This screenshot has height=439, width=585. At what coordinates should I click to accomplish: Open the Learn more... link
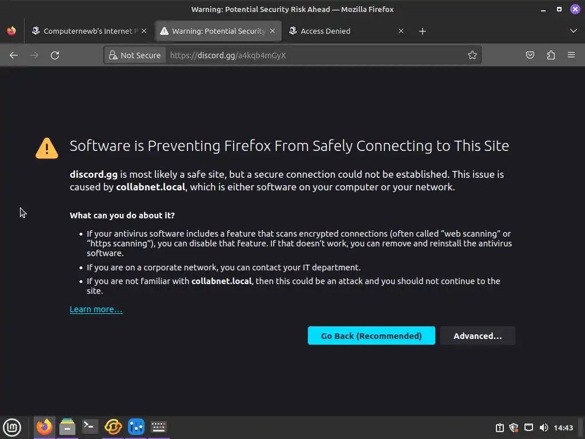[x=96, y=309]
